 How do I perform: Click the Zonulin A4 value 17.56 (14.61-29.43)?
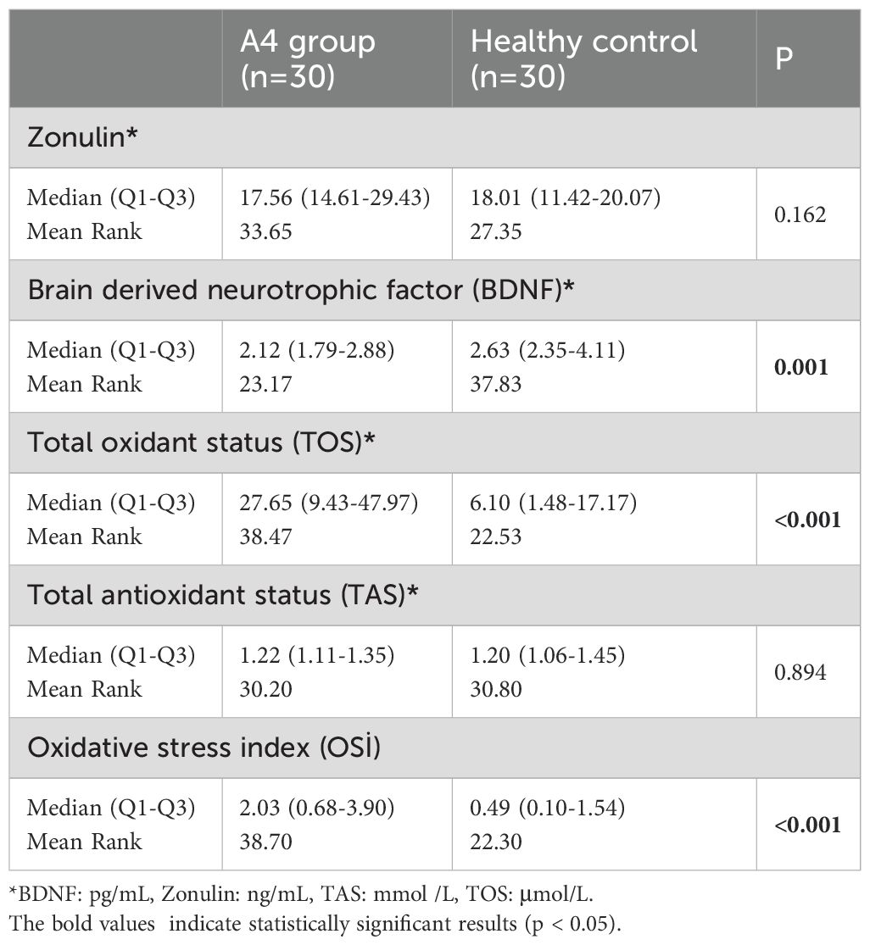(335, 197)
